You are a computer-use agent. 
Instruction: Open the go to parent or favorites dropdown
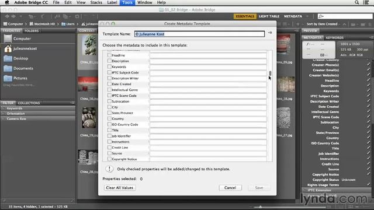tap(21, 16)
